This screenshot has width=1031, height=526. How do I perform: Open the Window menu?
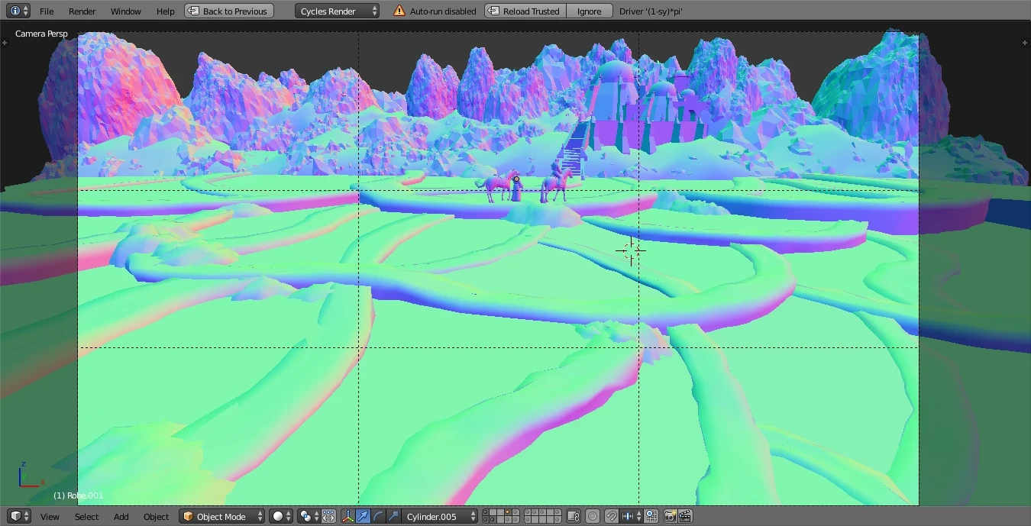coord(125,11)
